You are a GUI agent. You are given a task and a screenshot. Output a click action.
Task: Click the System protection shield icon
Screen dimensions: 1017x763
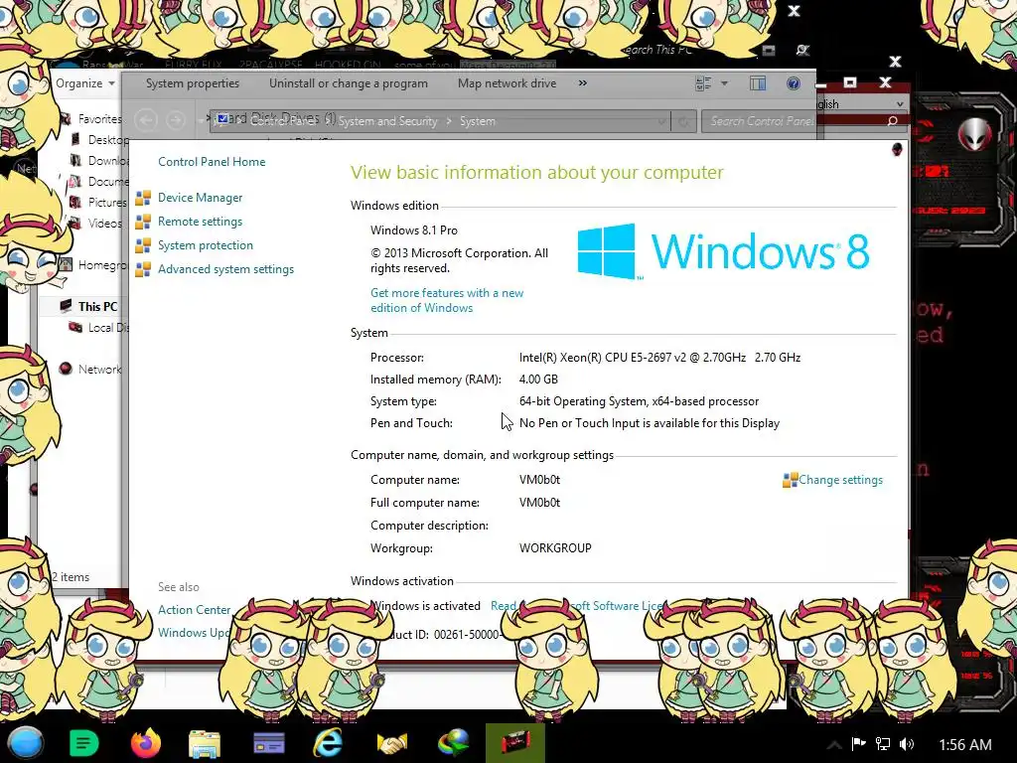point(143,246)
